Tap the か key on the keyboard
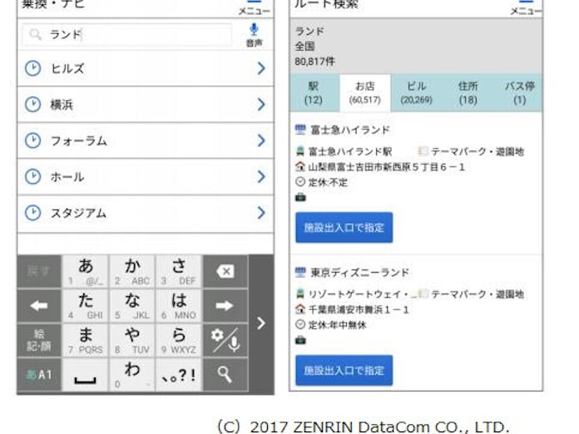 point(132,271)
